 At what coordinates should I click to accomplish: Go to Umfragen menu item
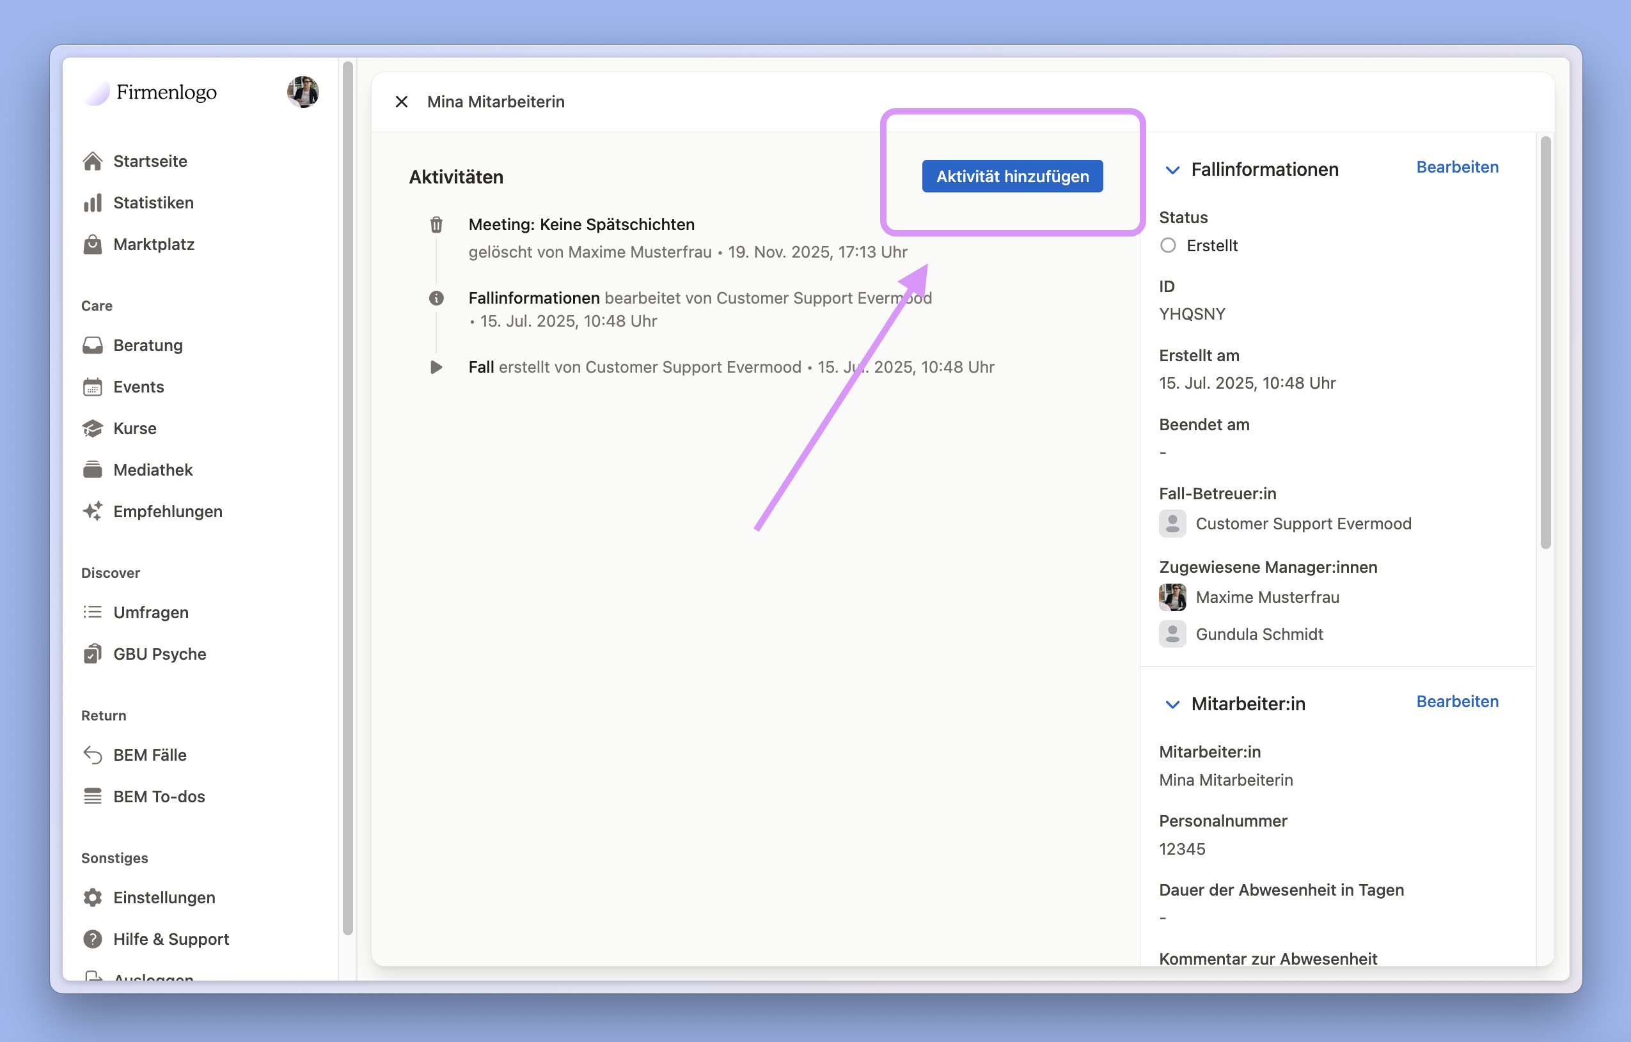point(150,613)
